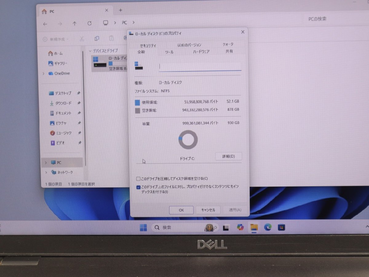369x277 pixels.
Task: Open Downloads (ダウンロード) quick access folder
Action: pos(60,103)
